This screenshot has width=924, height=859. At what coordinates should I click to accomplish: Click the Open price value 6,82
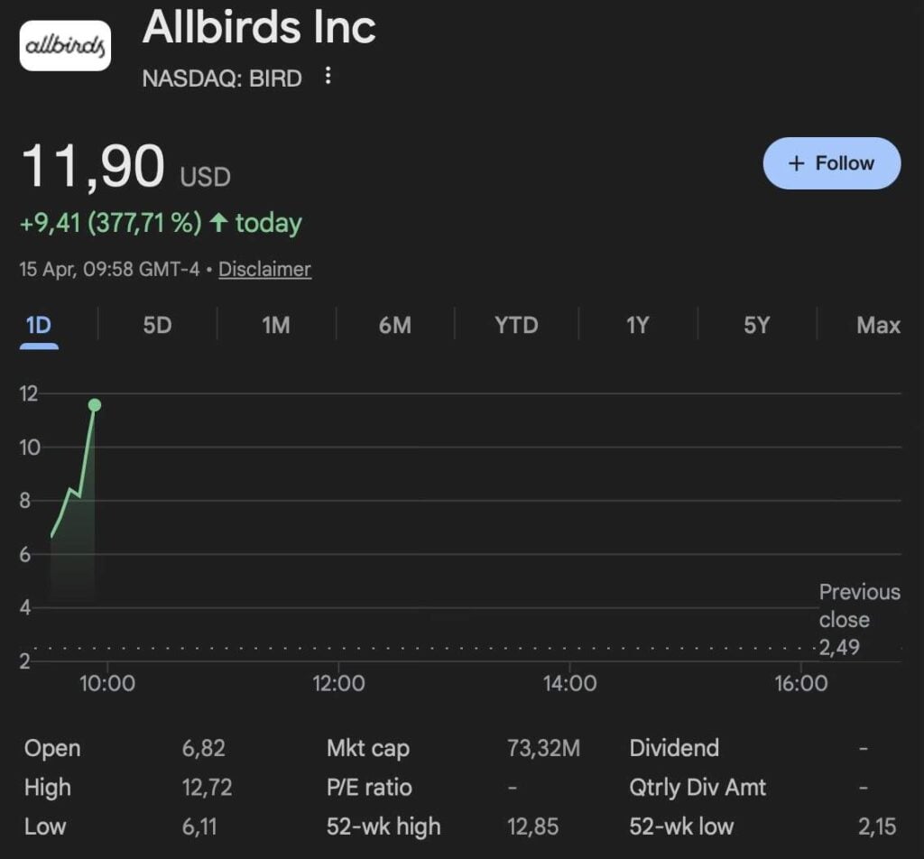[203, 748]
